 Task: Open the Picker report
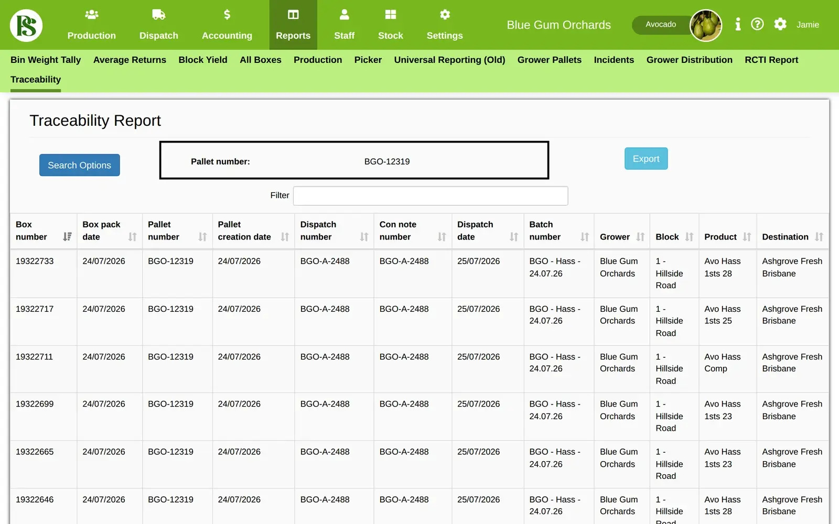click(x=368, y=60)
